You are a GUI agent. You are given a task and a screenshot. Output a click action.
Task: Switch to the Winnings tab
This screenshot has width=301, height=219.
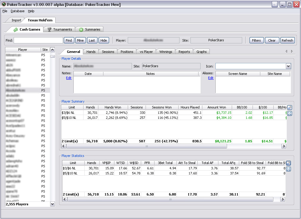pyautogui.click(x=166, y=52)
